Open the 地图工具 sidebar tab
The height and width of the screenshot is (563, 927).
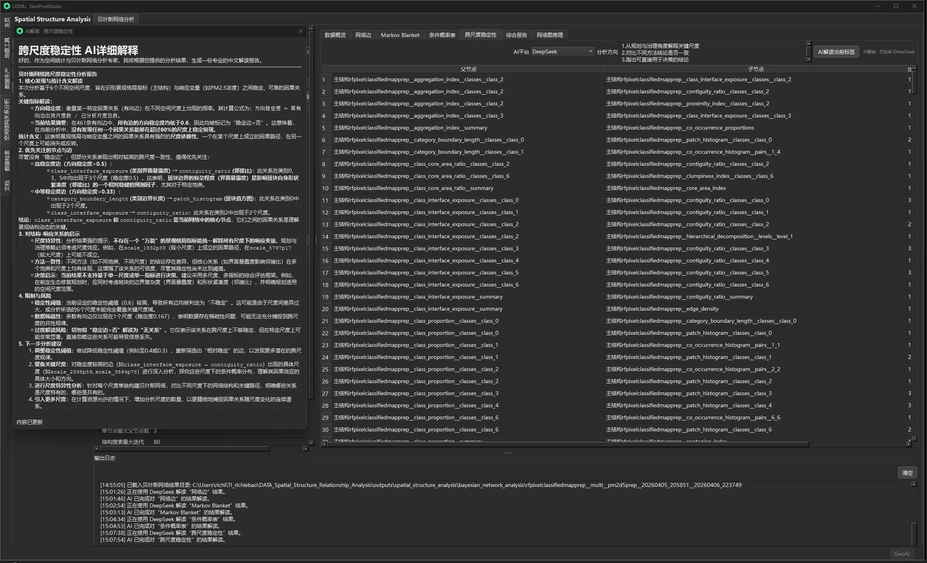click(x=7, y=48)
